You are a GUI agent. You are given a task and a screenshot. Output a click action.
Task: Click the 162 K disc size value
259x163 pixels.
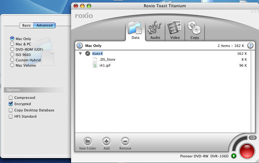(x=242, y=53)
